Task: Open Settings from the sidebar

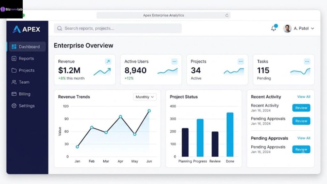Action: 23,106
